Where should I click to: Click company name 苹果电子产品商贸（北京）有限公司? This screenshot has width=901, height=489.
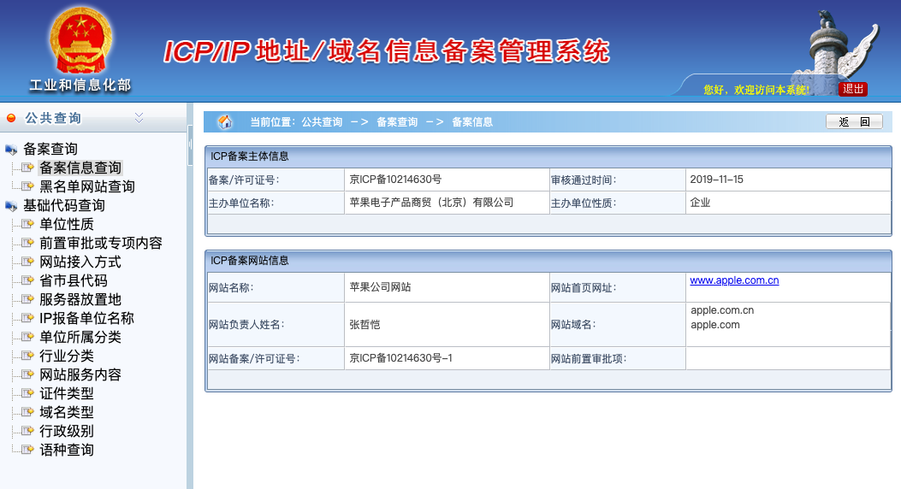(431, 202)
